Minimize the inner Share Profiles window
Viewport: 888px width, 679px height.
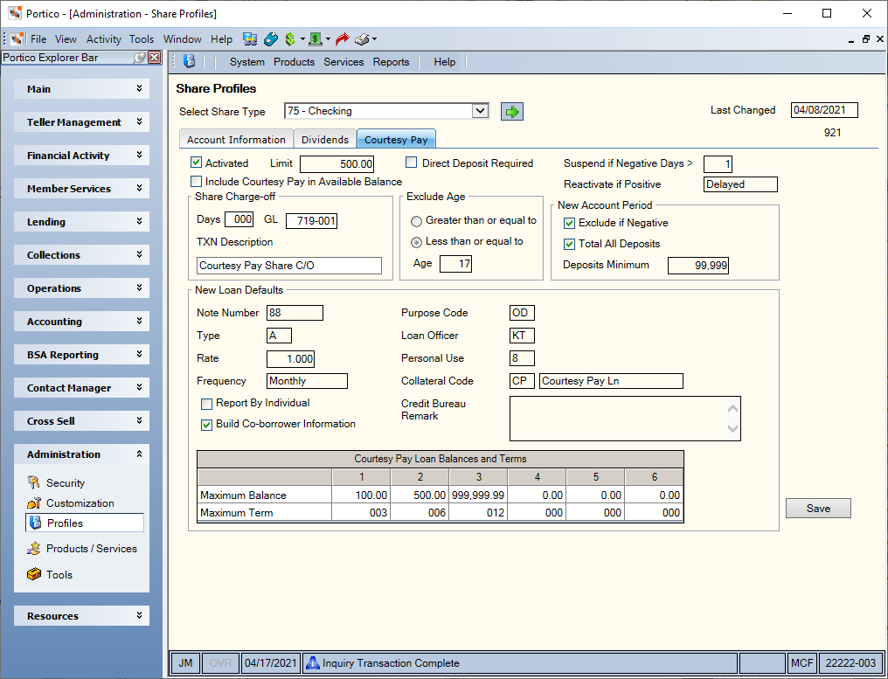click(852, 39)
